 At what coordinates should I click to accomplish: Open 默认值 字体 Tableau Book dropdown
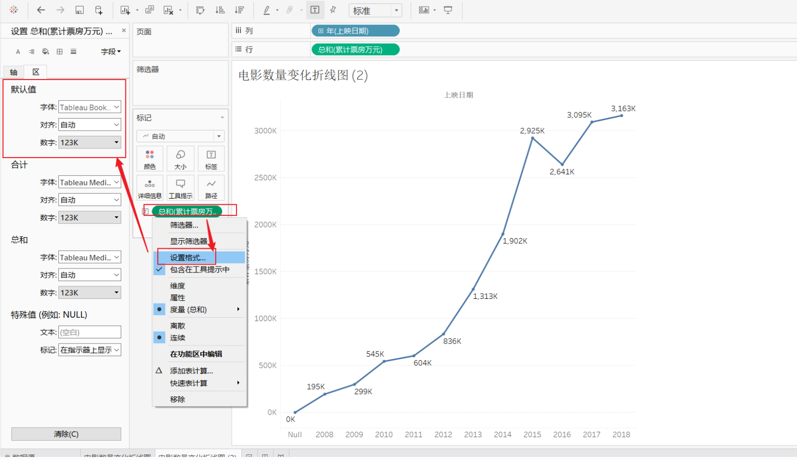[x=90, y=107]
